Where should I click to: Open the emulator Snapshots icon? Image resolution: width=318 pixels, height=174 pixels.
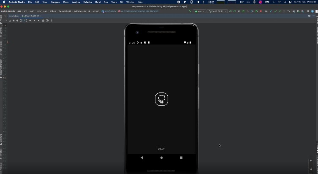47,20
